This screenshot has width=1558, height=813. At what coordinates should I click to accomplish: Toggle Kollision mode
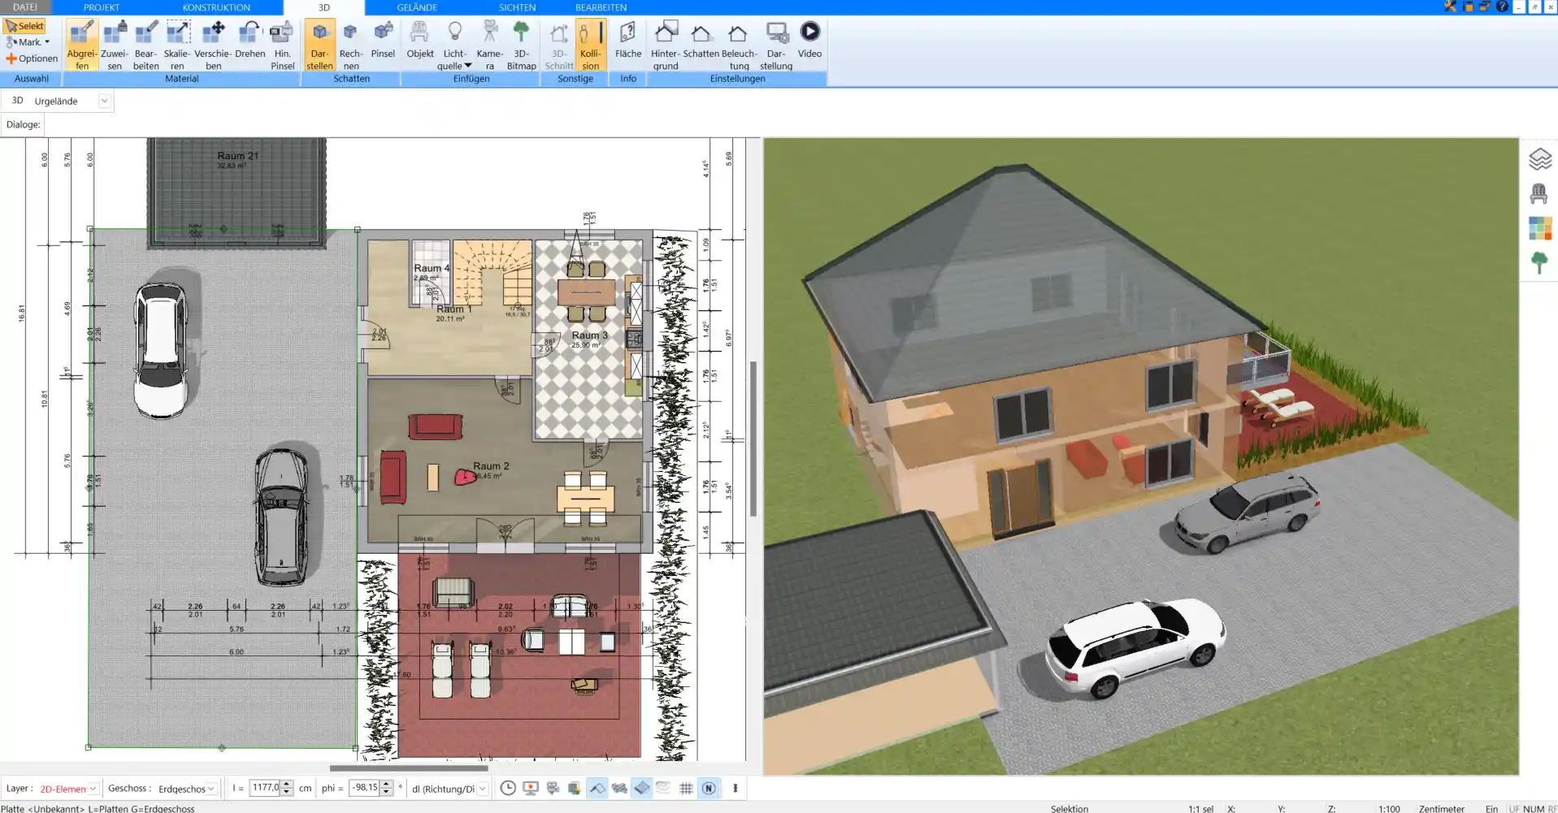tap(591, 45)
